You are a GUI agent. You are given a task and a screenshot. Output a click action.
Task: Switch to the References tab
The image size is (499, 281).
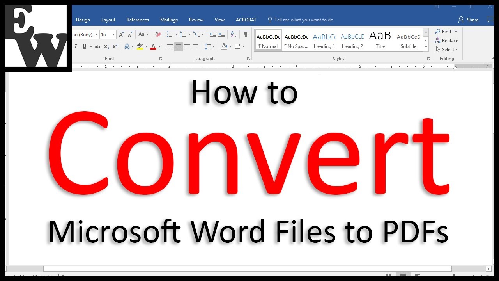pos(138,20)
